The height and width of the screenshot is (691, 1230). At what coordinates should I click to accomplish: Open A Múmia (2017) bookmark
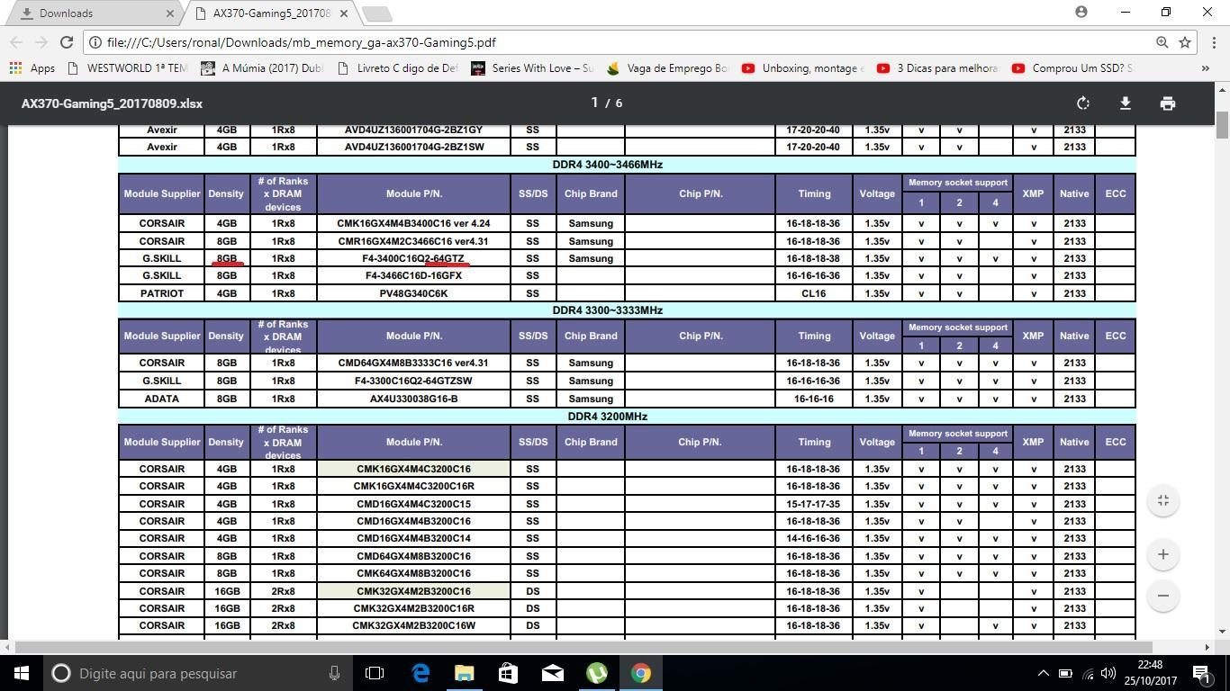(261, 67)
